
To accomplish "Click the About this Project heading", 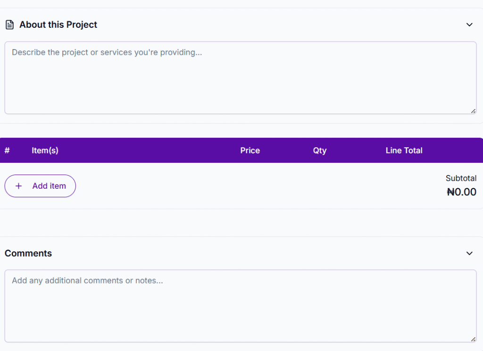I will click(x=58, y=25).
